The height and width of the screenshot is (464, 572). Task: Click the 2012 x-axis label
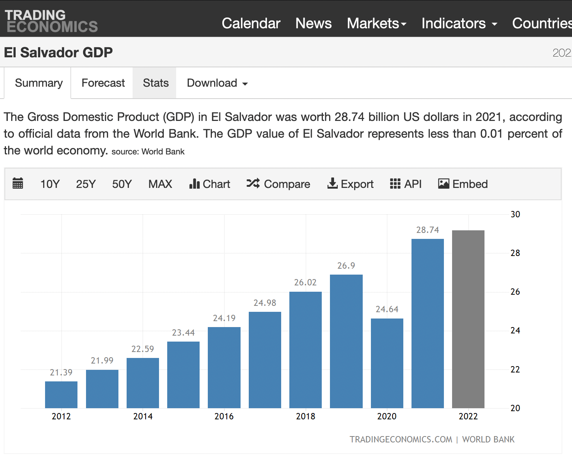pyautogui.click(x=61, y=416)
